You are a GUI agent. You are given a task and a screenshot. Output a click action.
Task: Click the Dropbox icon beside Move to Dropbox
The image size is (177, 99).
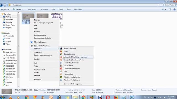pos(32,42)
